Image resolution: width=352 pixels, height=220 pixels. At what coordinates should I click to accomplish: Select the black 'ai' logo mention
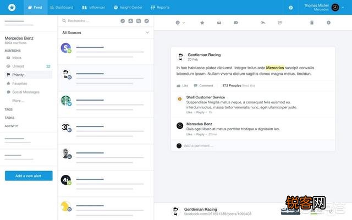pos(66,180)
